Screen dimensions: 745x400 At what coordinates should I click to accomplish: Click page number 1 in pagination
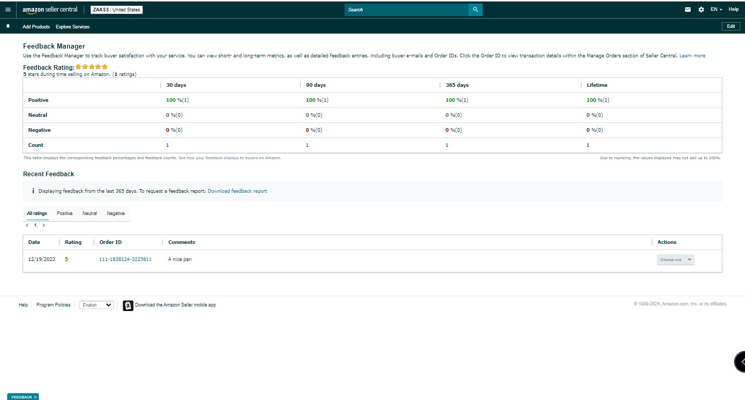35,225
